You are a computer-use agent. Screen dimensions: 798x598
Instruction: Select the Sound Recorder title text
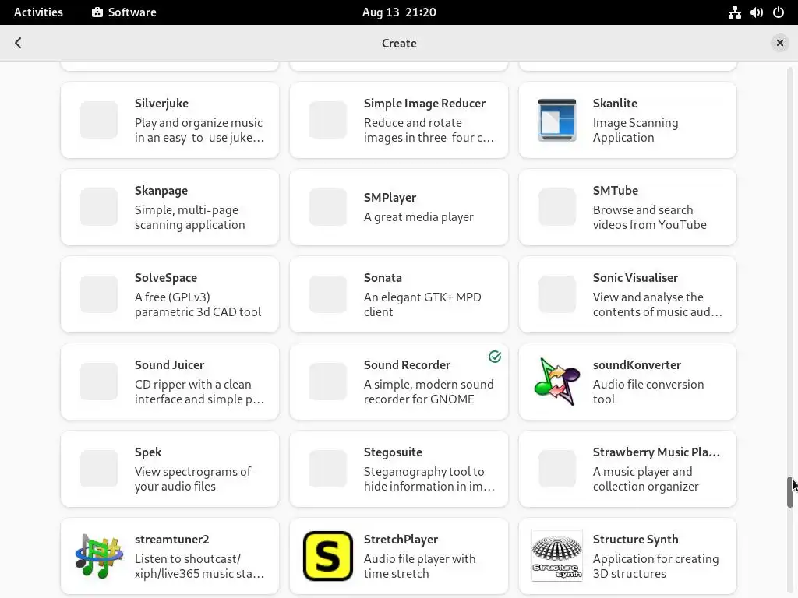tap(407, 365)
